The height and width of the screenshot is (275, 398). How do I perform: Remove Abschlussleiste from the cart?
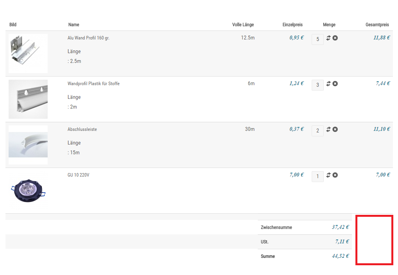coord(335,129)
